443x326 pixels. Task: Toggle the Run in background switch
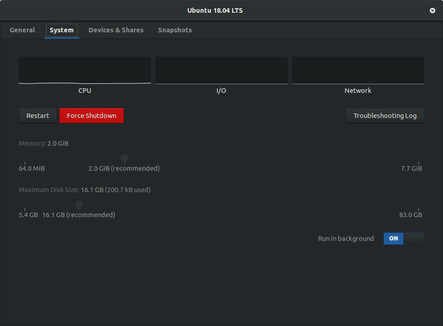(403, 239)
